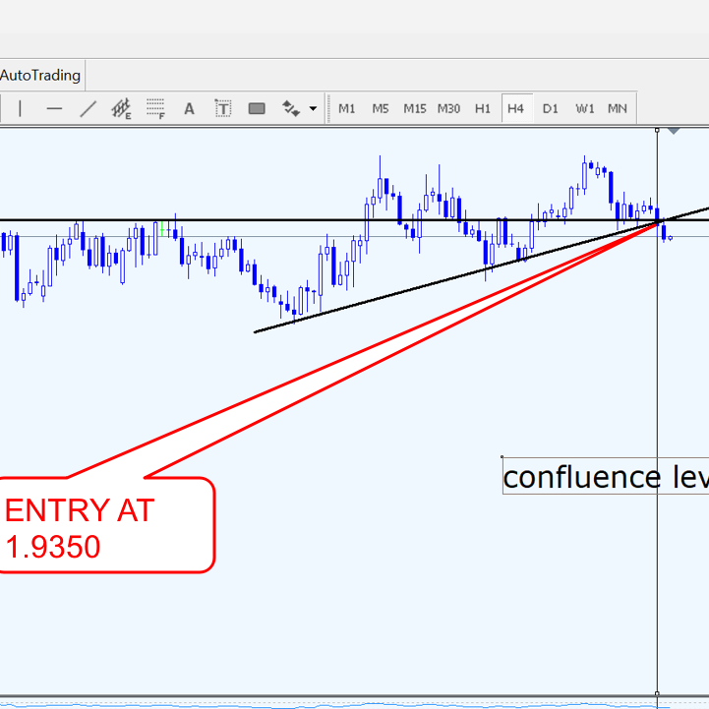
Task: Open the arrows objects dropdown
Action: [x=299, y=108]
